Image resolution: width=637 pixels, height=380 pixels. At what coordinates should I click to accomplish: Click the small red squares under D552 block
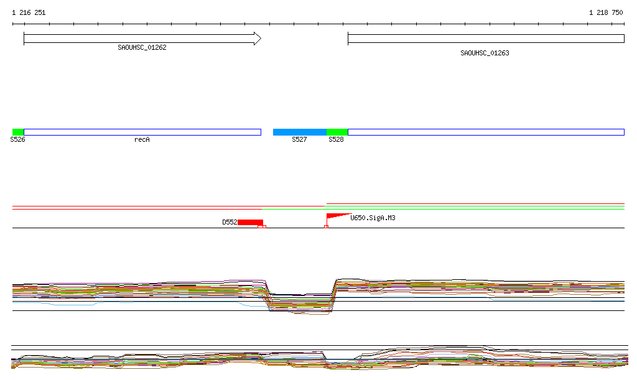262,227
